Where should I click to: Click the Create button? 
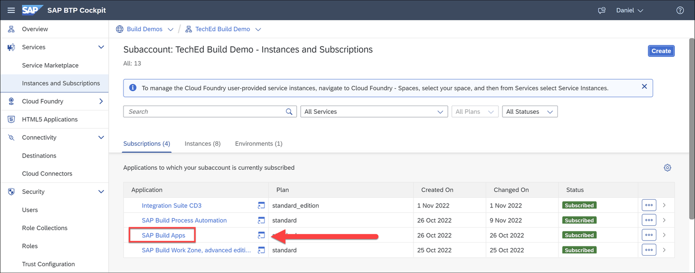click(x=661, y=51)
